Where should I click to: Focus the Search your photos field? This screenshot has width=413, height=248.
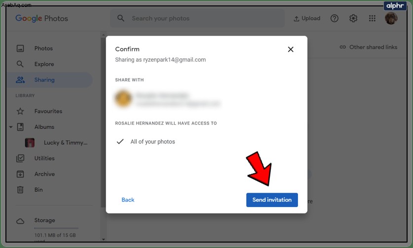[197, 18]
